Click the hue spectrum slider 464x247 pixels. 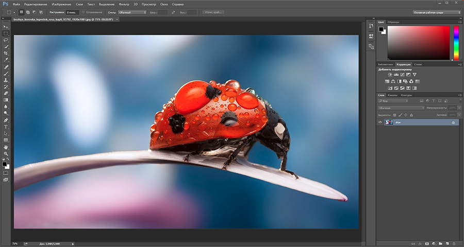click(456, 43)
